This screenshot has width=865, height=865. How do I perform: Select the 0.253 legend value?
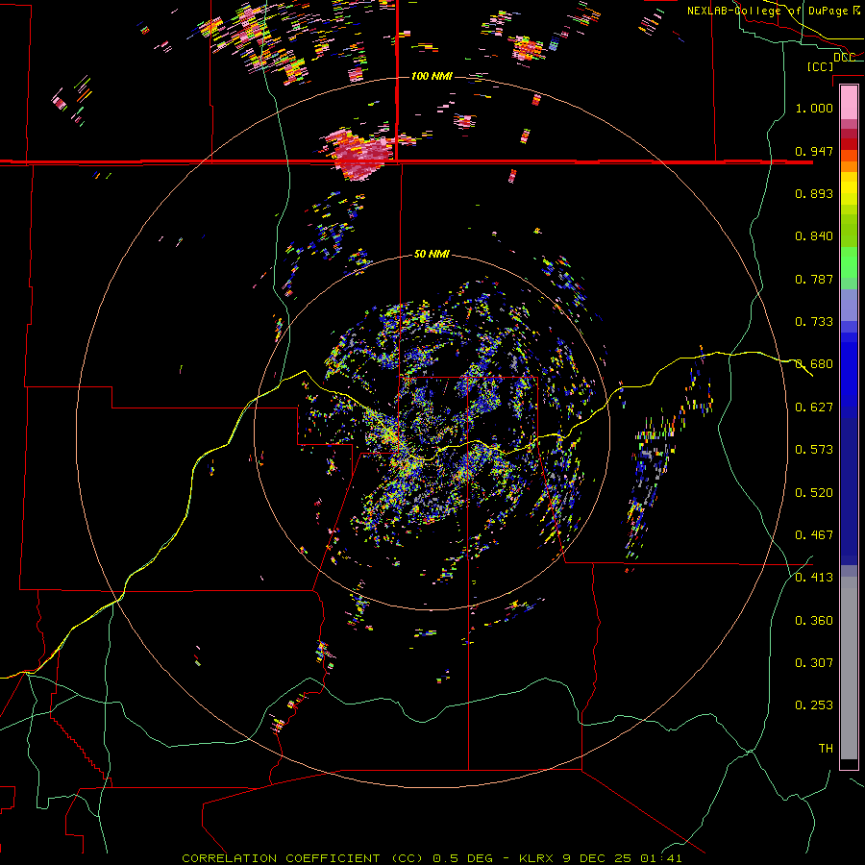[814, 705]
